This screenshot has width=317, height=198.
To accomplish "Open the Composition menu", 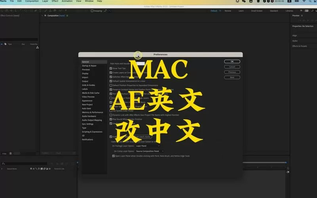I will click(x=32, y=1).
